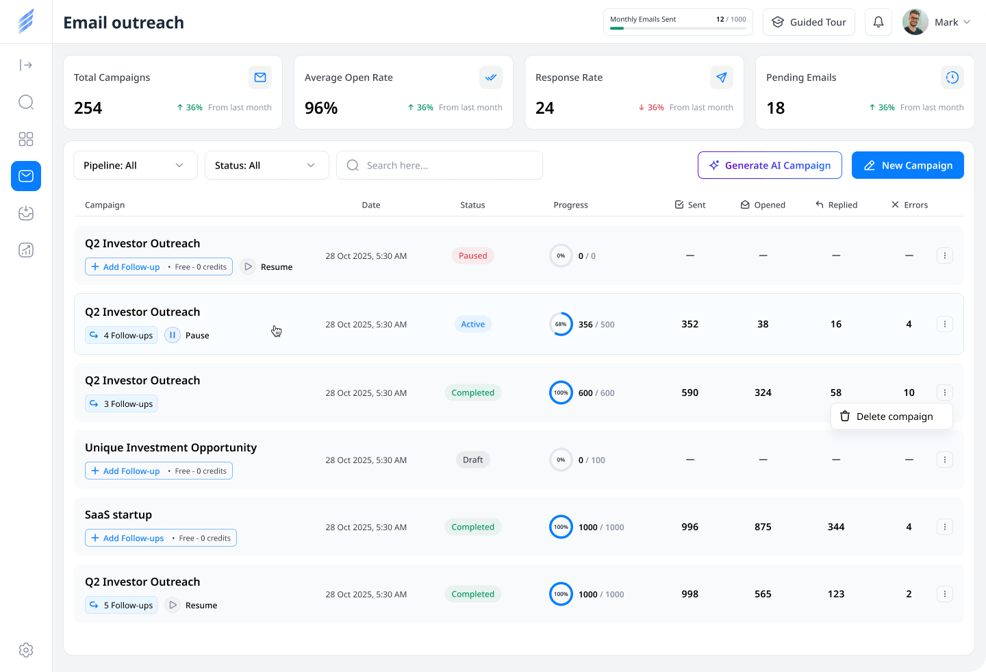Add Follow-ups to SaaS startup campaign
The height and width of the screenshot is (672, 986).
(161, 538)
